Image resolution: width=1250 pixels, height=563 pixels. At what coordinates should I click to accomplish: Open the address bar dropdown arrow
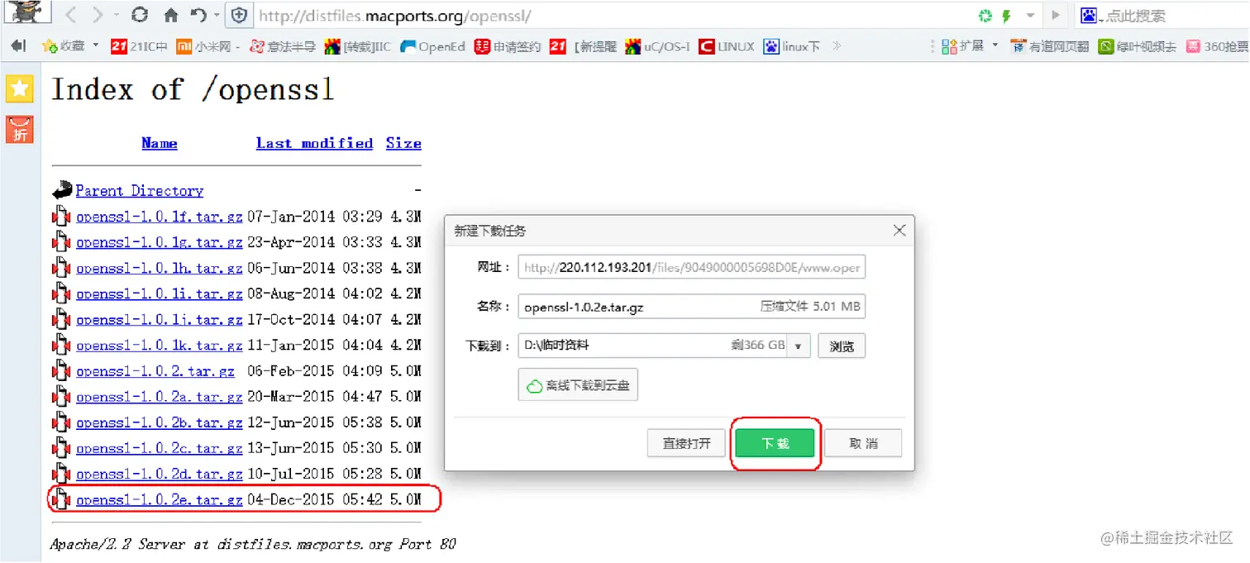point(1030,16)
